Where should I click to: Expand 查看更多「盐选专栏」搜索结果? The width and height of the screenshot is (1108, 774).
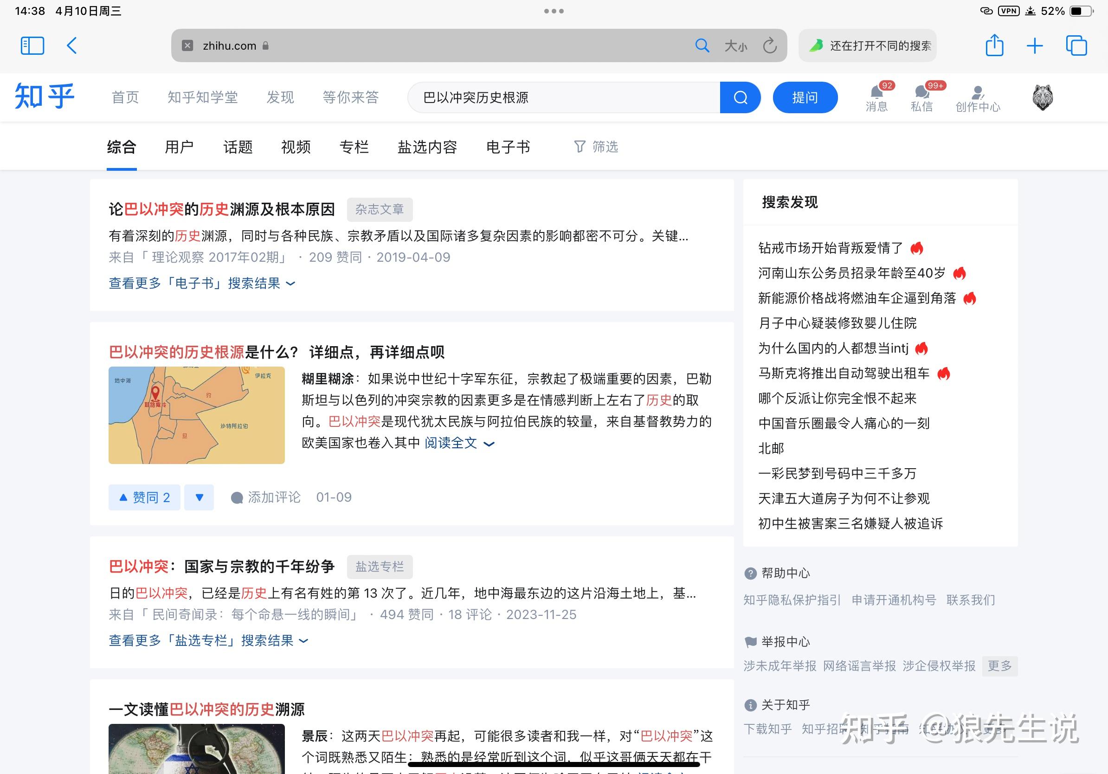tap(208, 641)
